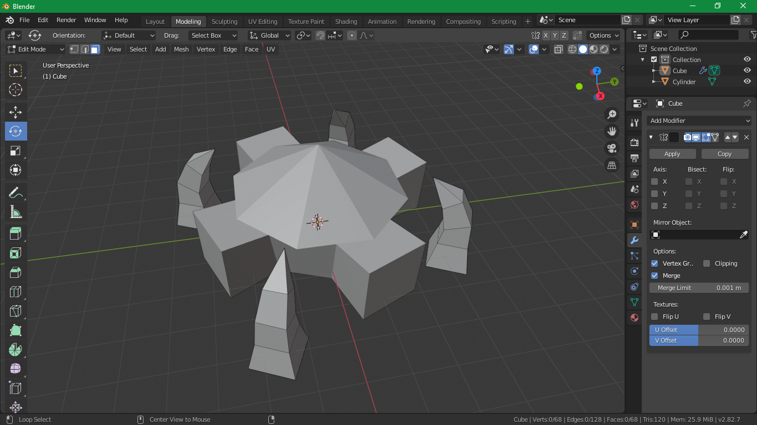Hide the Cylinder object in outliner

(x=747, y=81)
